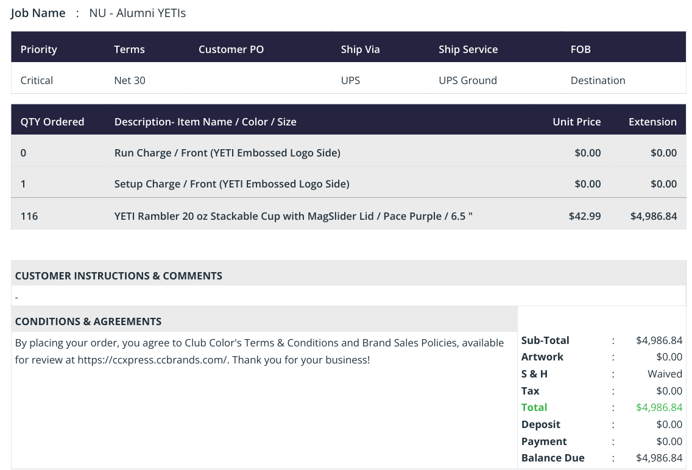
Task: Select the Balance Due amount '$4,986.84'
Action: [659, 458]
